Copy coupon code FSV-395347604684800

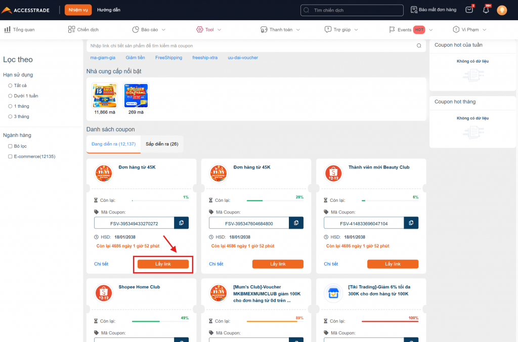[296, 223]
